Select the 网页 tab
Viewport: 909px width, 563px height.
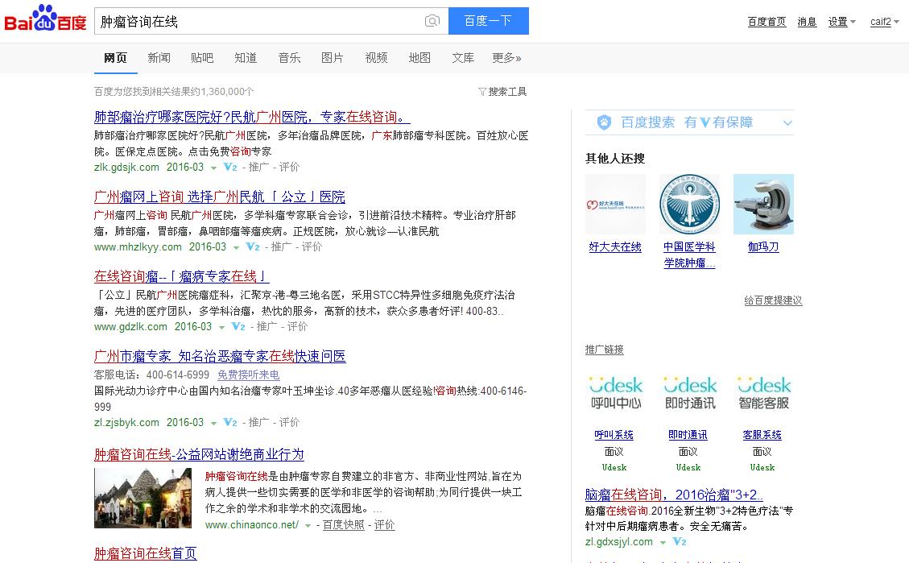[115, 57]
